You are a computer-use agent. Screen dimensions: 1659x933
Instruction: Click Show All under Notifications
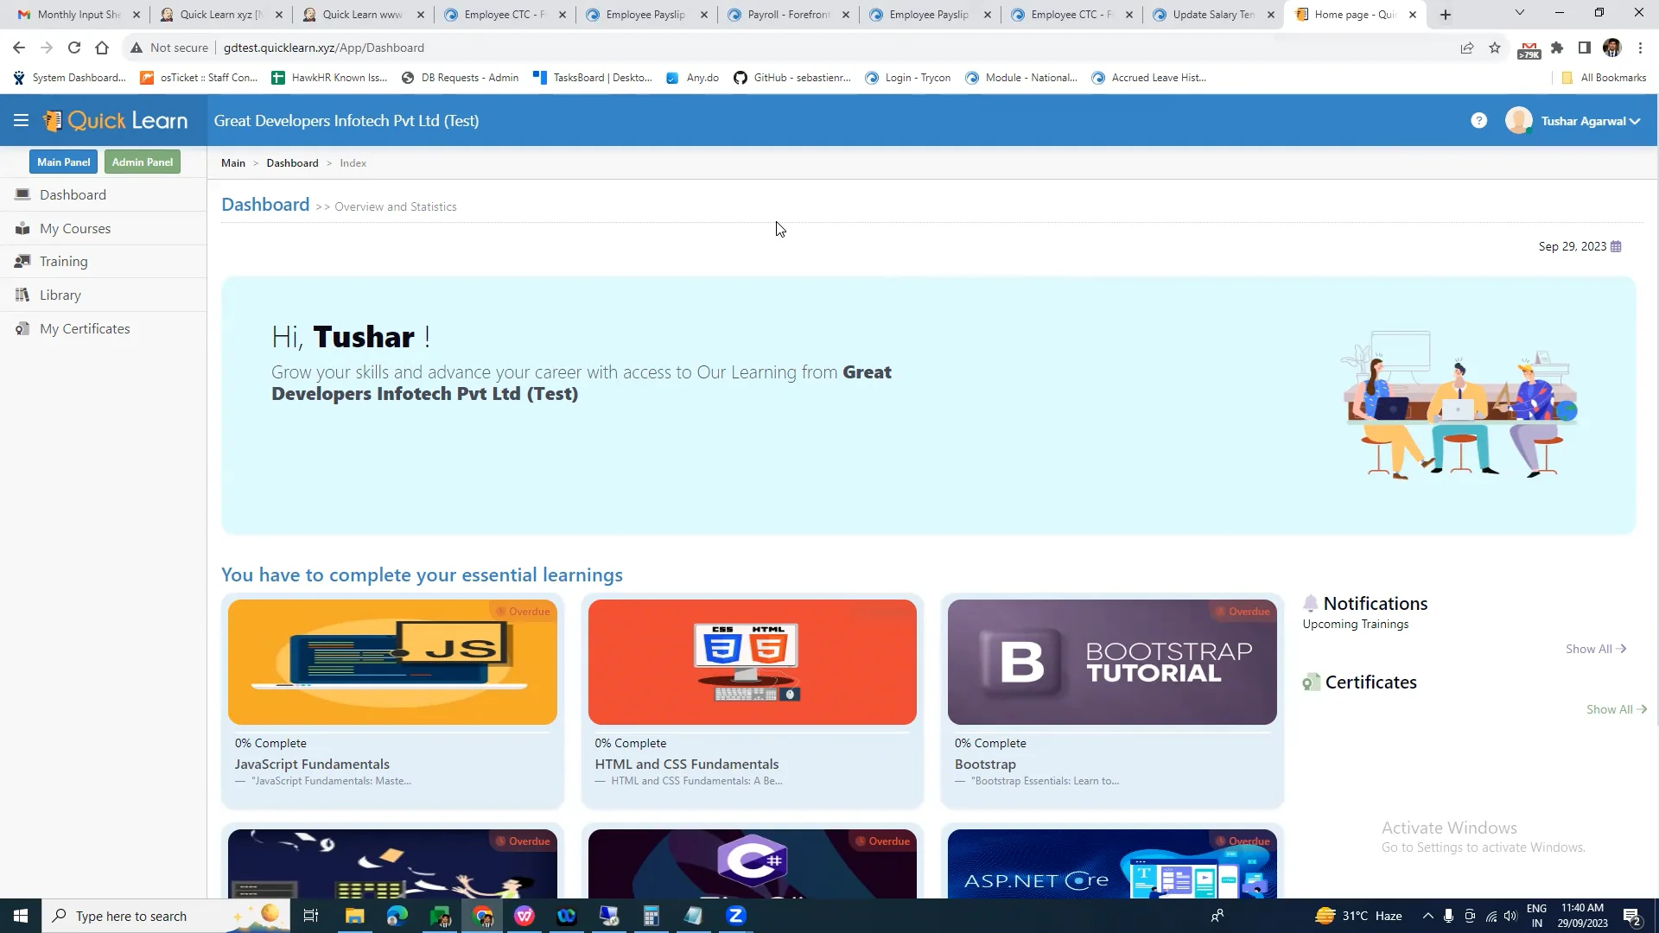pos(1596,650)
